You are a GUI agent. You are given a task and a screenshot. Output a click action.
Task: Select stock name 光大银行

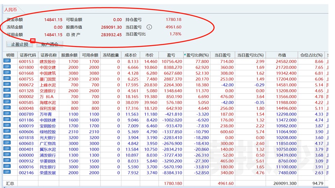point(48,138)
